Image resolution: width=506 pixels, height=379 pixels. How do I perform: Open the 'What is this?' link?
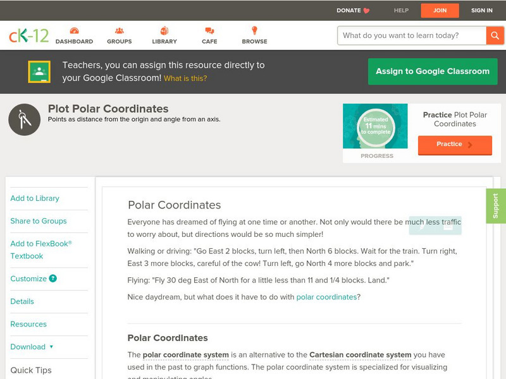185,78
